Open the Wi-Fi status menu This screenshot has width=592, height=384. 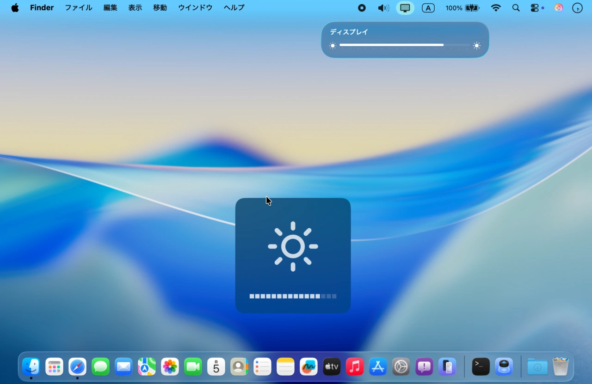(495, 7)
